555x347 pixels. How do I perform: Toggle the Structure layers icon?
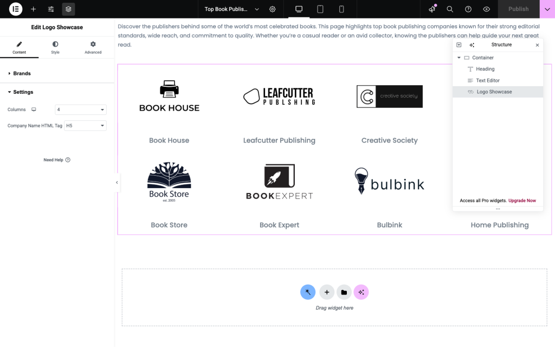coord(68,9)
